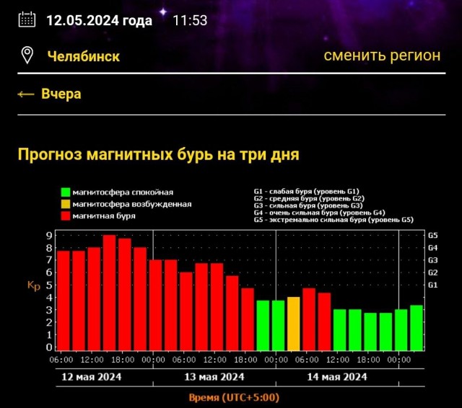The height and width of the screenshot is (408, 462).
Task: Click the G5 label on right axis
Action: [x=432, y=235]
